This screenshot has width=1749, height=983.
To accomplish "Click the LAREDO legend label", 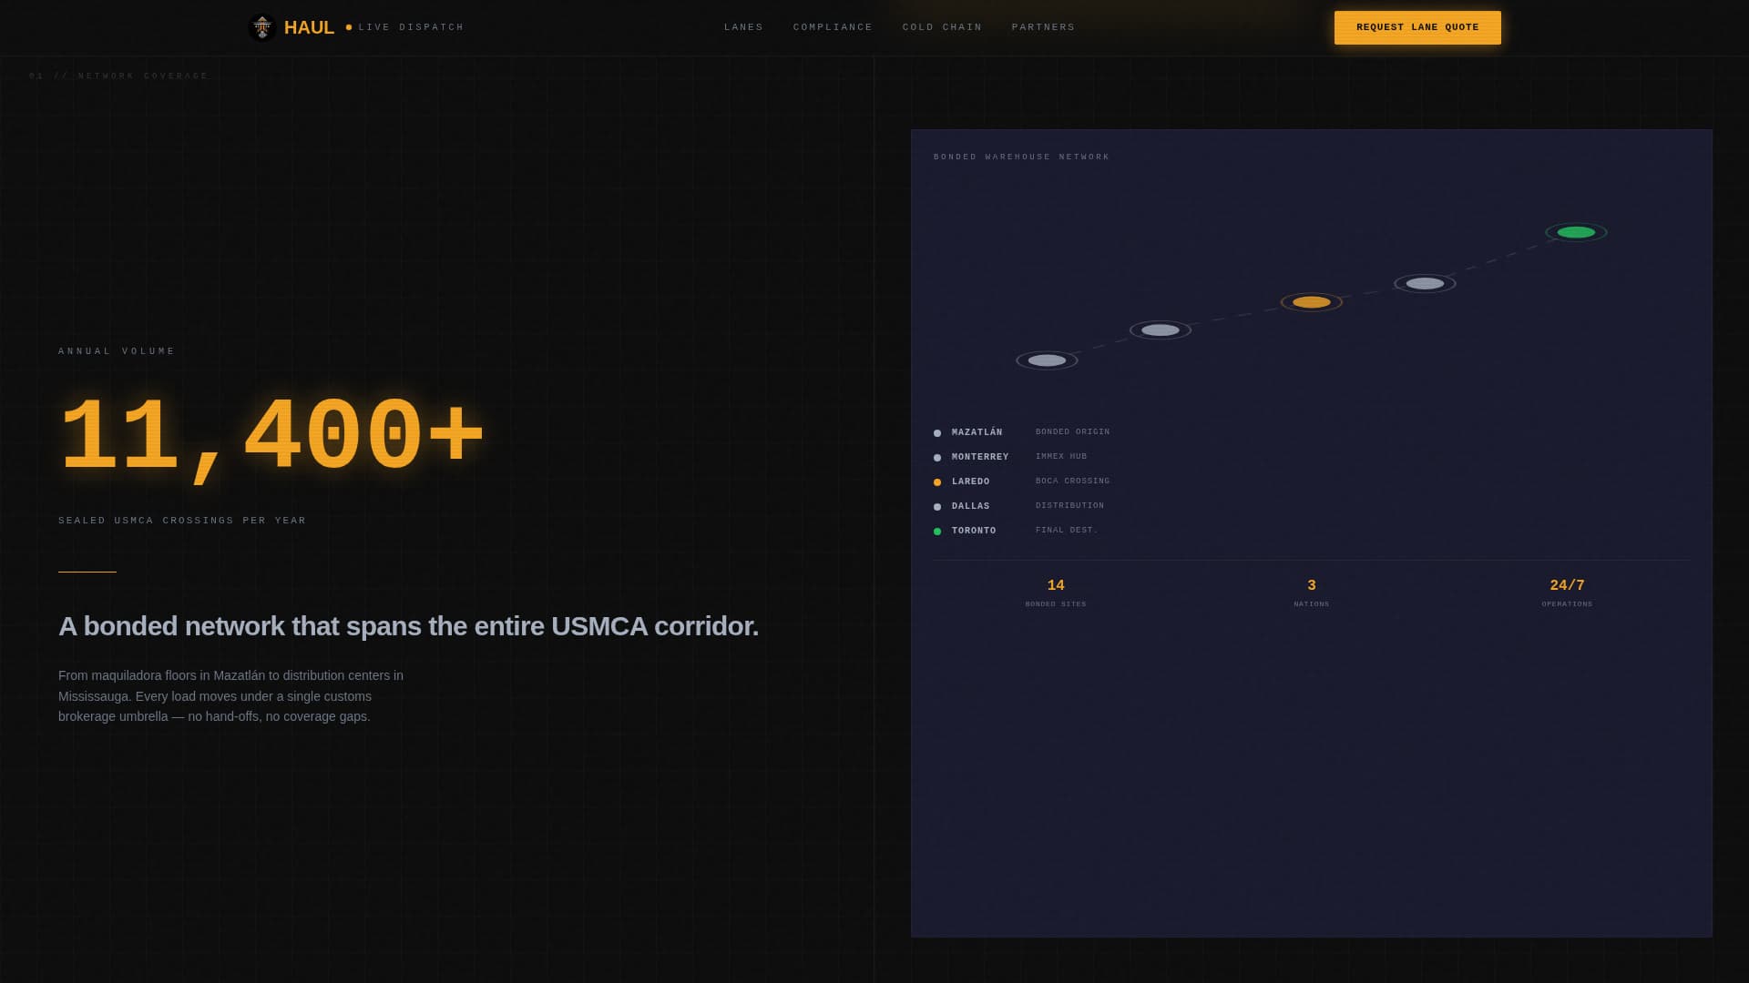I will pyautogui.click(x=970, y=481).
